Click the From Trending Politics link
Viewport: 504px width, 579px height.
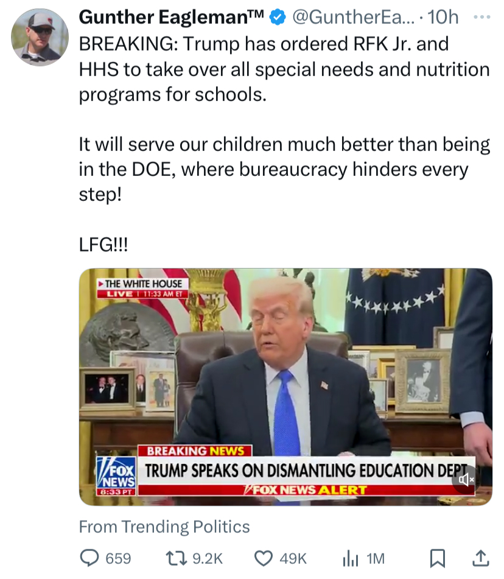tap(164, 527)
